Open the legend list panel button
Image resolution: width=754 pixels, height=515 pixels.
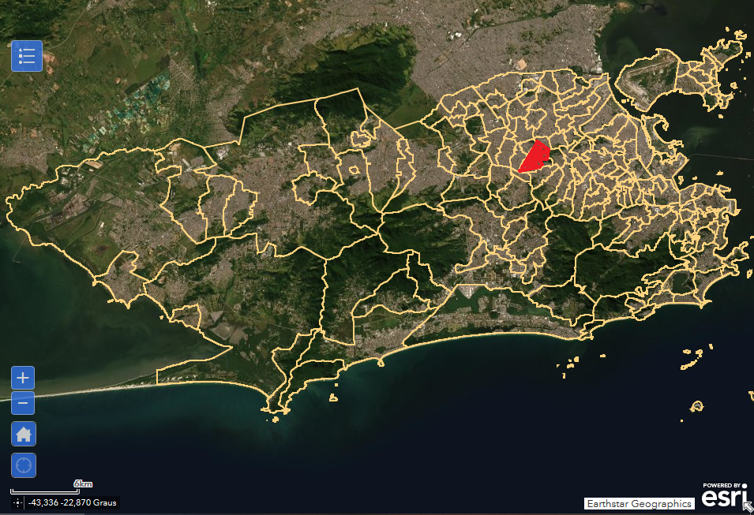pos(26,56)
